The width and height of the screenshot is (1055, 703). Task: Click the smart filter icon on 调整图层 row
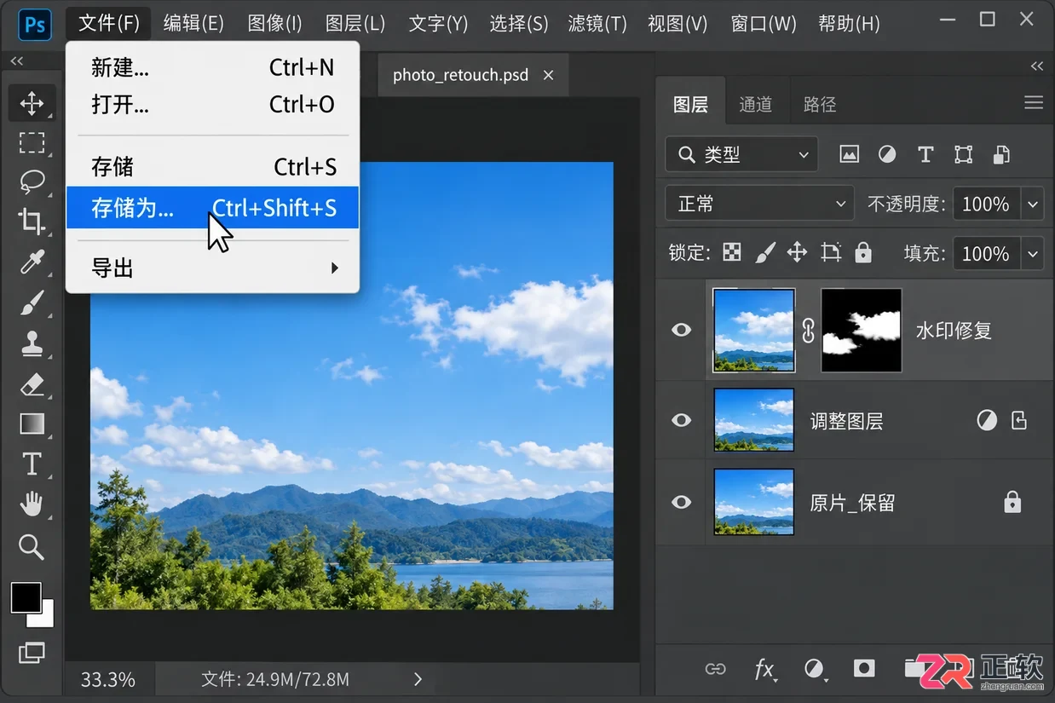point(1019,420)
